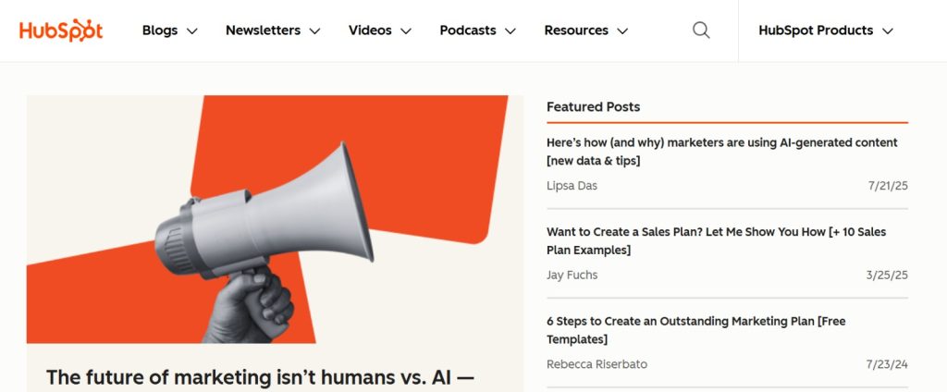
Task: Open the search magnifier icon
Action: [x=701, y=31]
